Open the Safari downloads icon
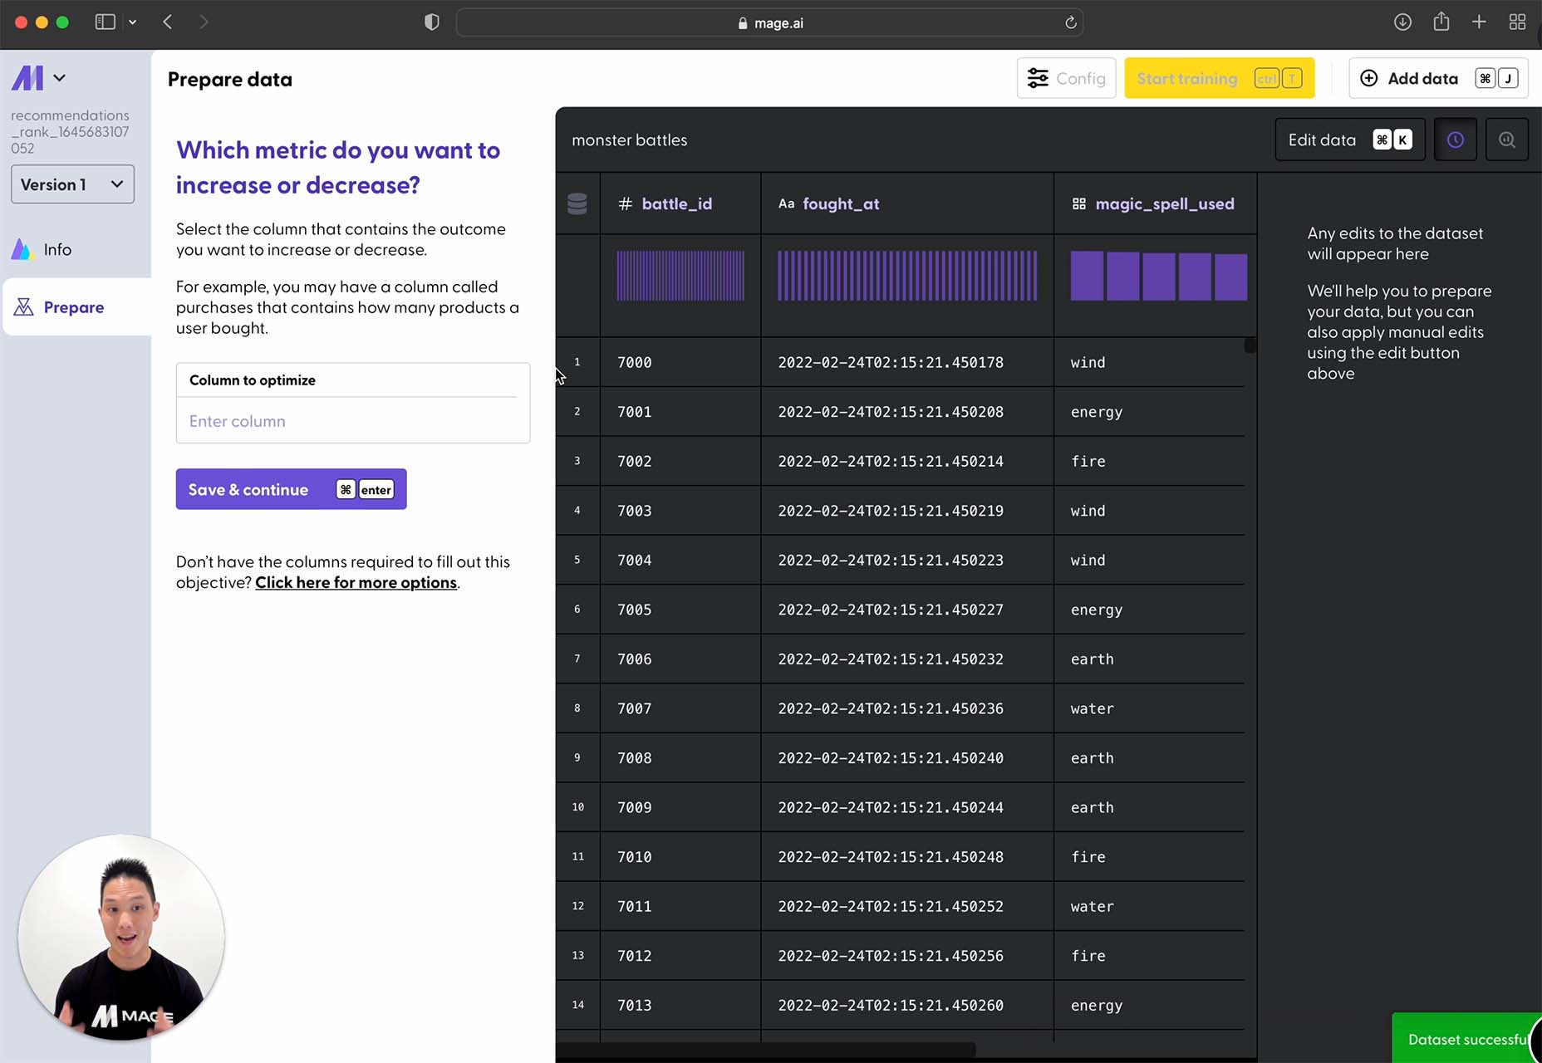The height and width of the screenshot is (1063, 1542). click(1402, 22)
